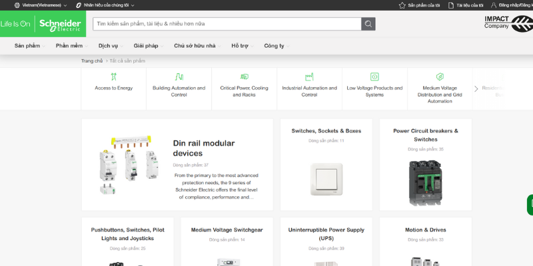Open My Products star icon link
The image size is (533, 266).
(x=402, y=5)
